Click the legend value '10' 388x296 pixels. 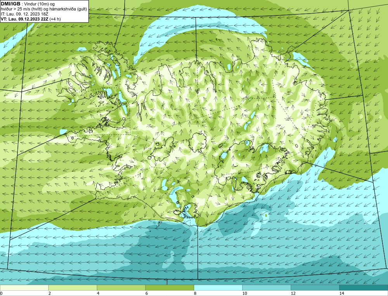pos(244,293)
